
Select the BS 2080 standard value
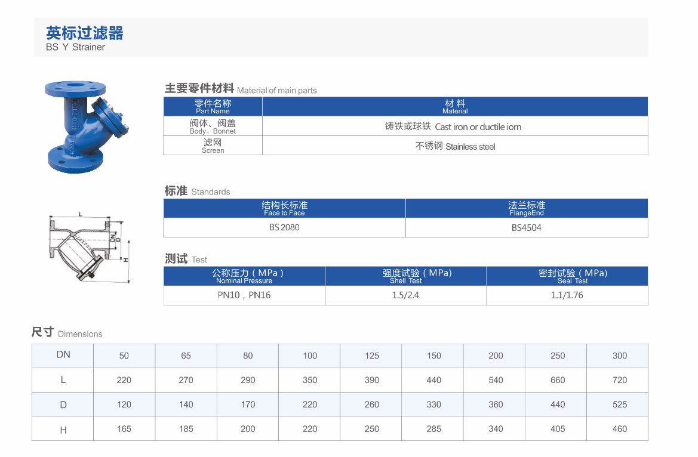tap(284, 227)
